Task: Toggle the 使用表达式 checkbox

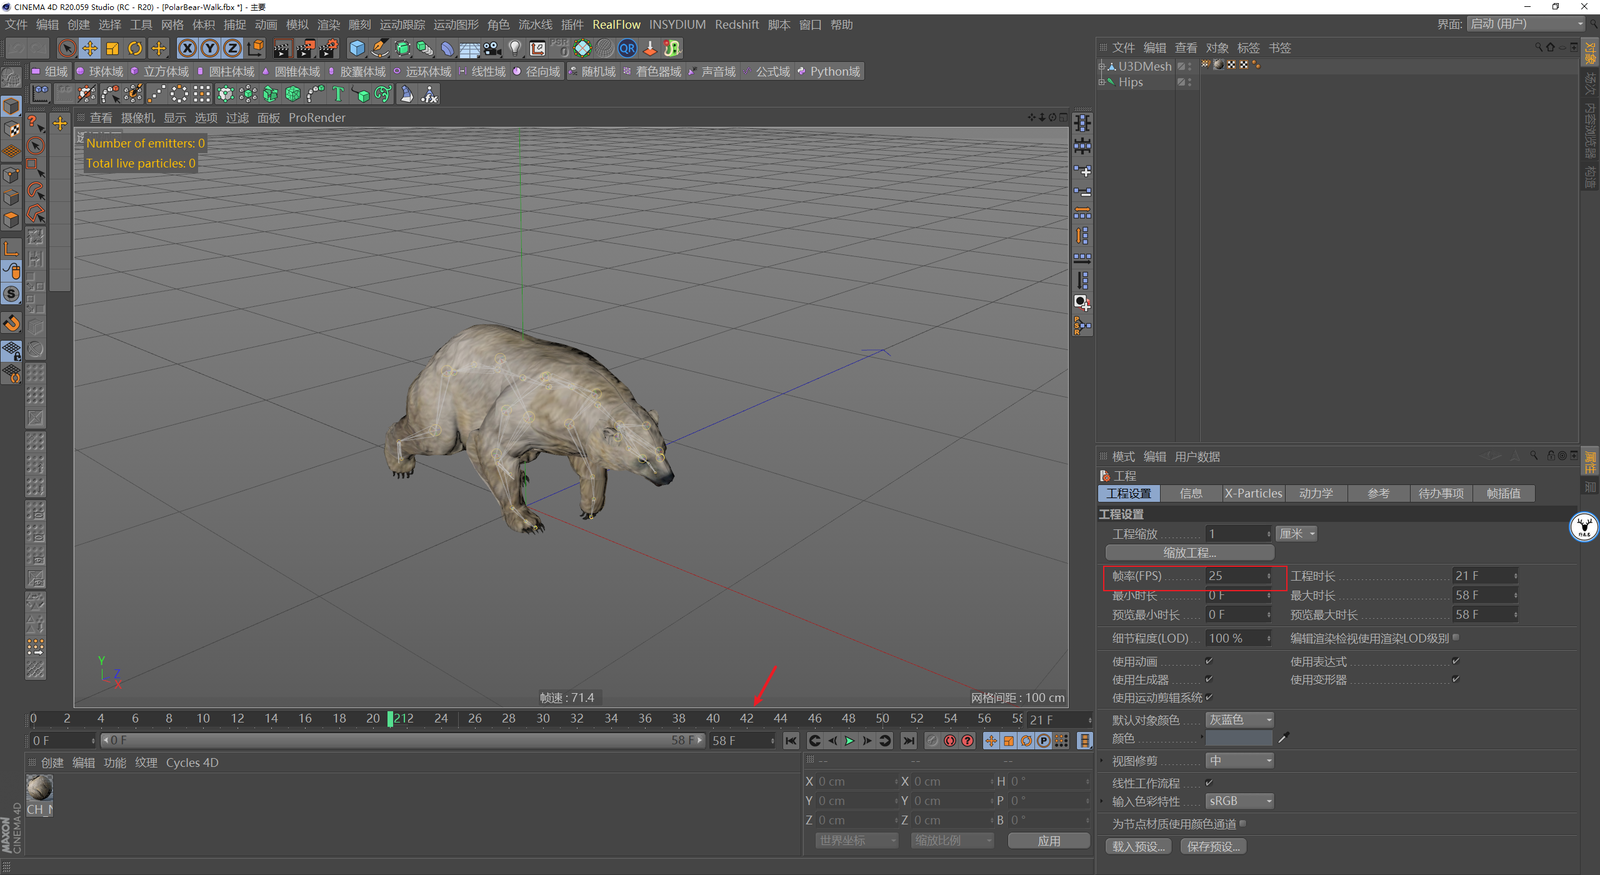Action: 1456,661
